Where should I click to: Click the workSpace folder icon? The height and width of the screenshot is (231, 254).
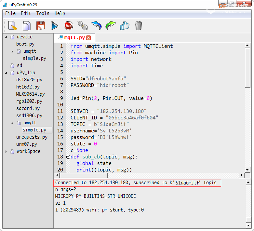[12, 152]
